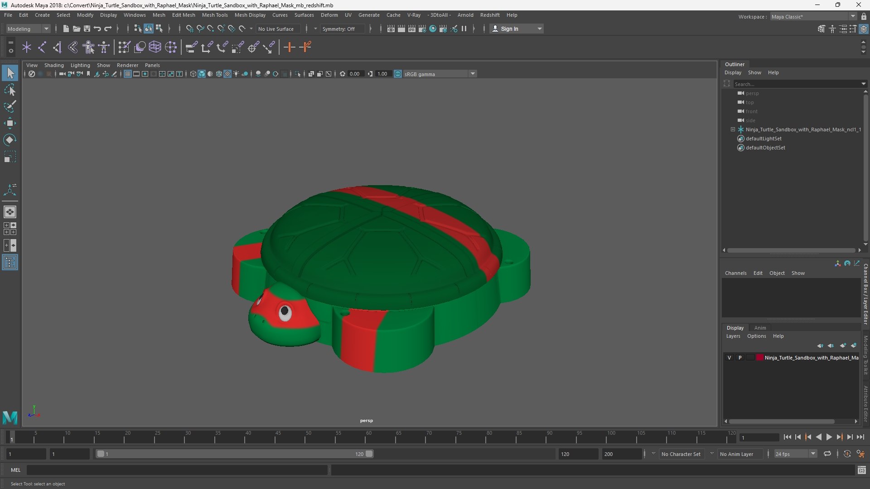Choose the Scale tool in toolbox
The width and height of the screenshot is (870, 489).
pyautogui.click(x=10, y=157)
